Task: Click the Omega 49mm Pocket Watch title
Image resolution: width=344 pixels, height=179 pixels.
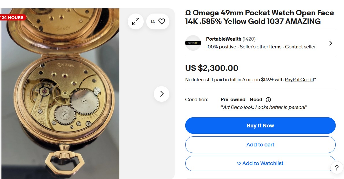Action: point(259,17)
